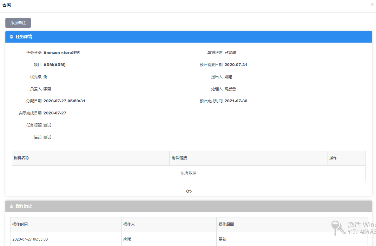Click the 预计完成时间 field label
376x246 pixels.
point(211,101)
